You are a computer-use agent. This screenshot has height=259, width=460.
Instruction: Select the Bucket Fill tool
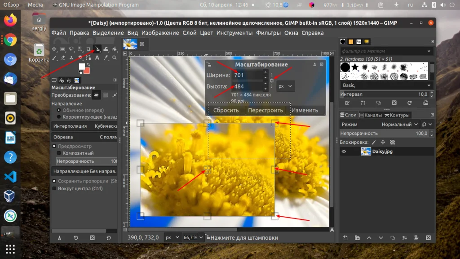coord(115,49)
